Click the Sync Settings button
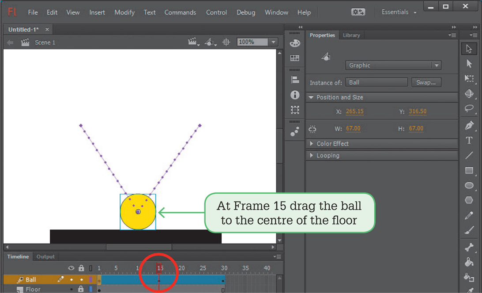This screenshot has width=482, height=293. (x=358, y=12)
